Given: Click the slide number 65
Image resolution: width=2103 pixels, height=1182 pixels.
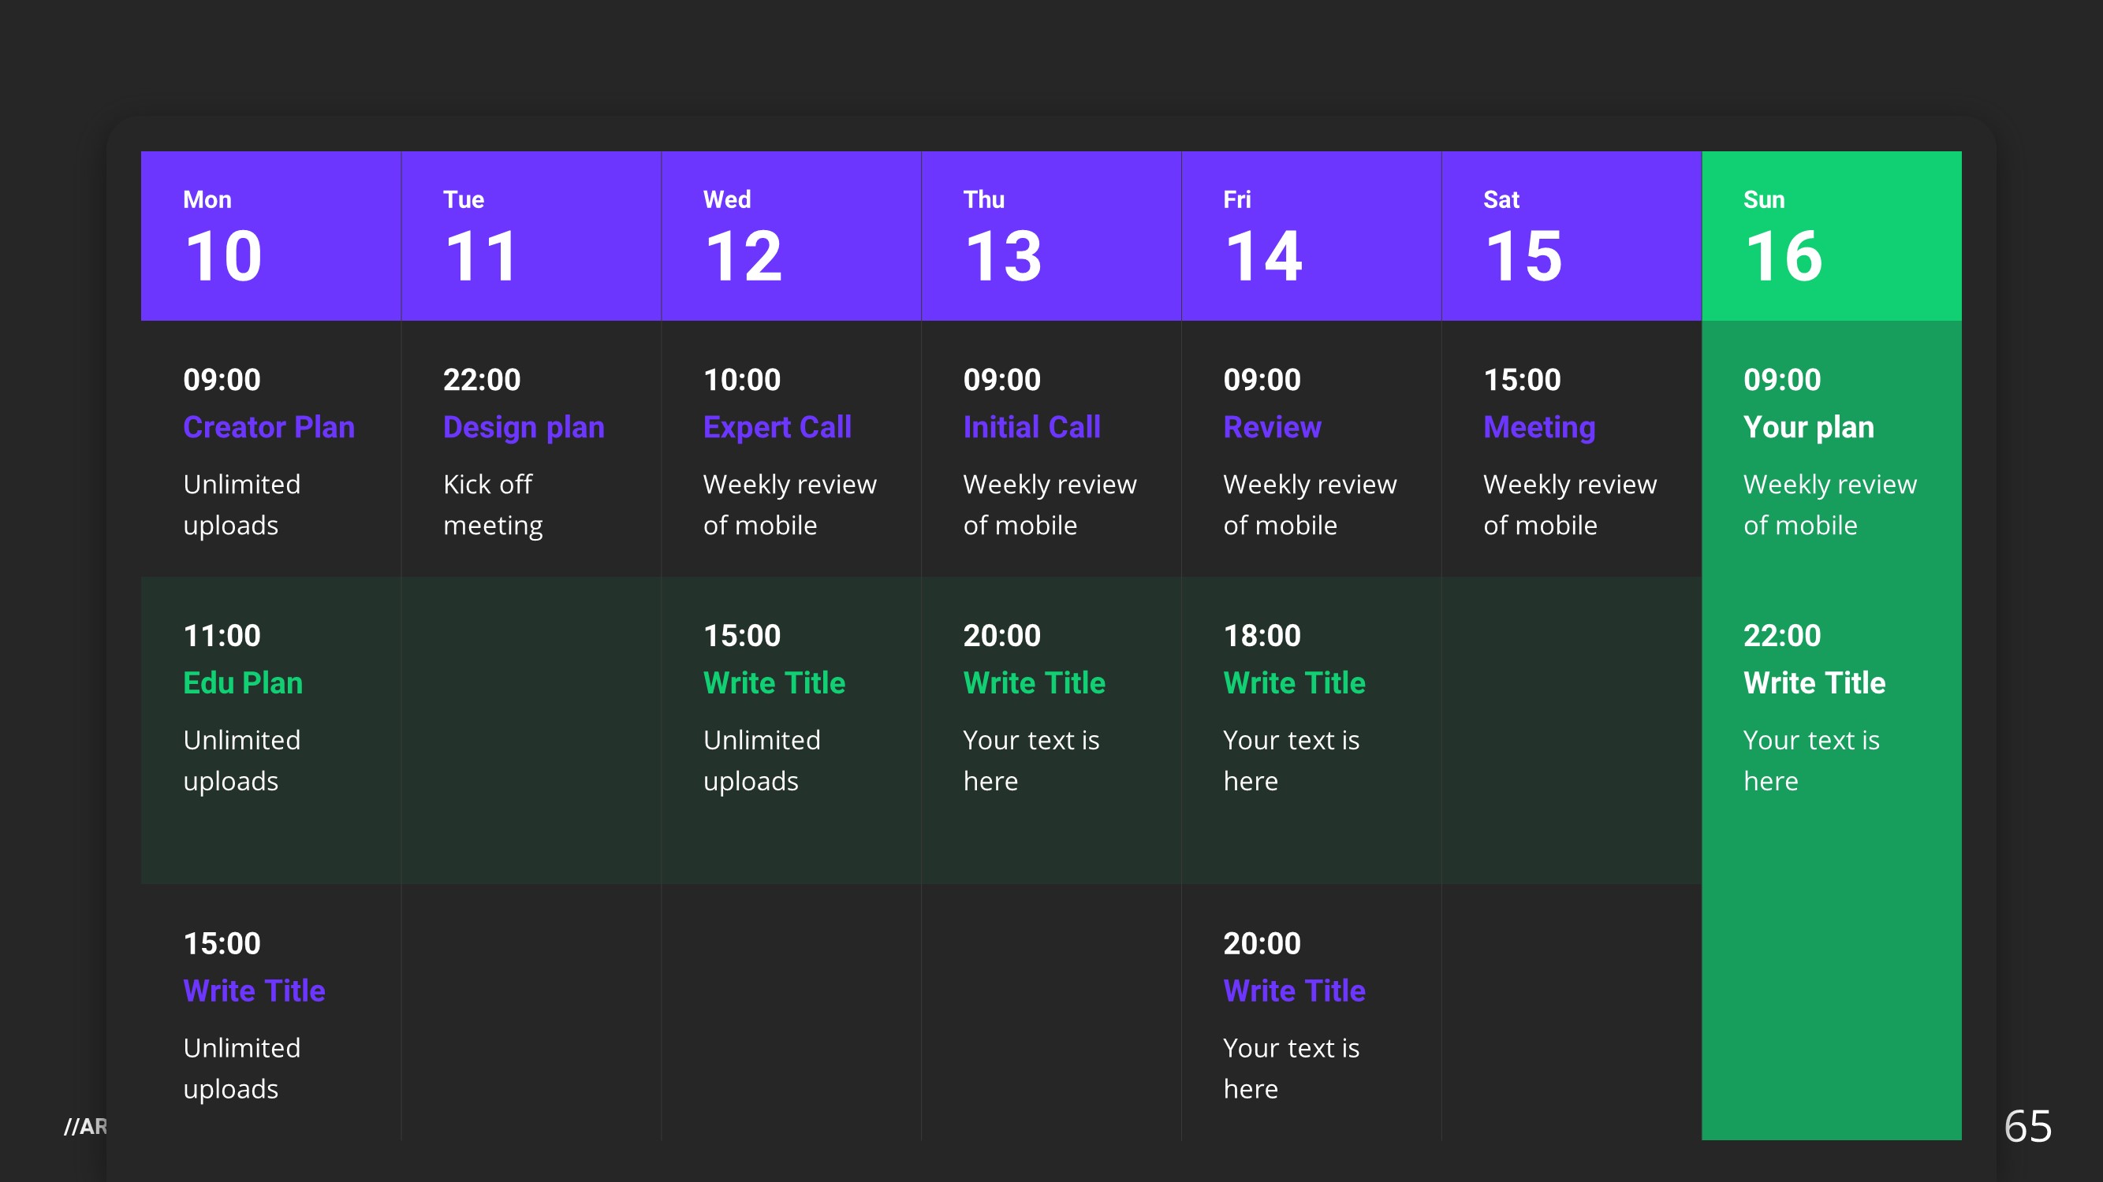Looking at the screenshot, I should point(2027,1127).
